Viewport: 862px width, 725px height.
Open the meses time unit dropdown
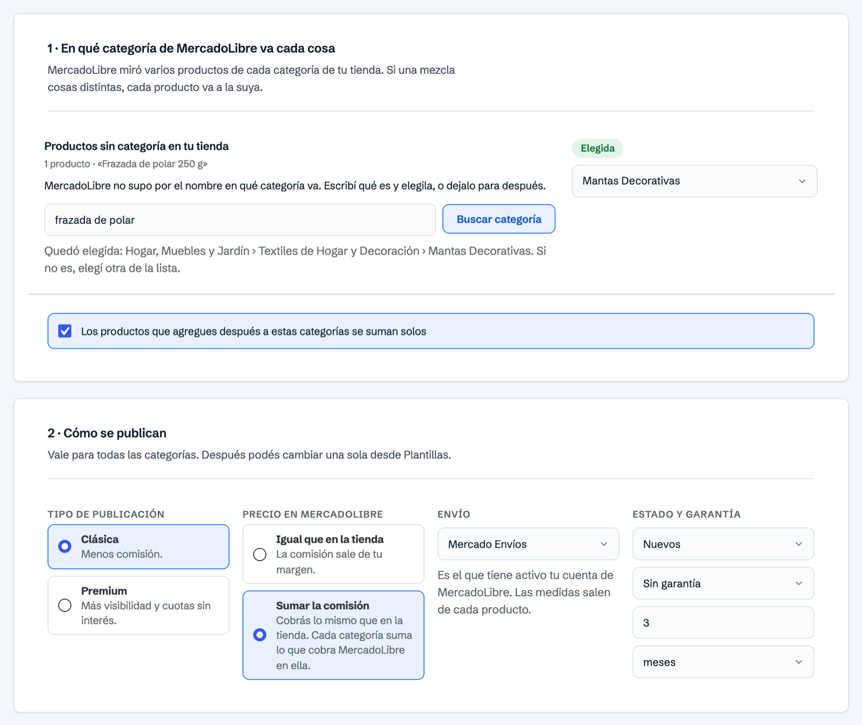tap(723, 662)
